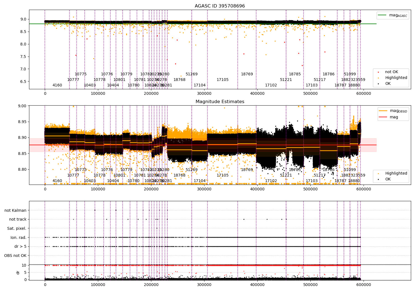Click orange line sample beside mag OBSID
This screenshot has width=415, height=291.
[x=383, y=111]
